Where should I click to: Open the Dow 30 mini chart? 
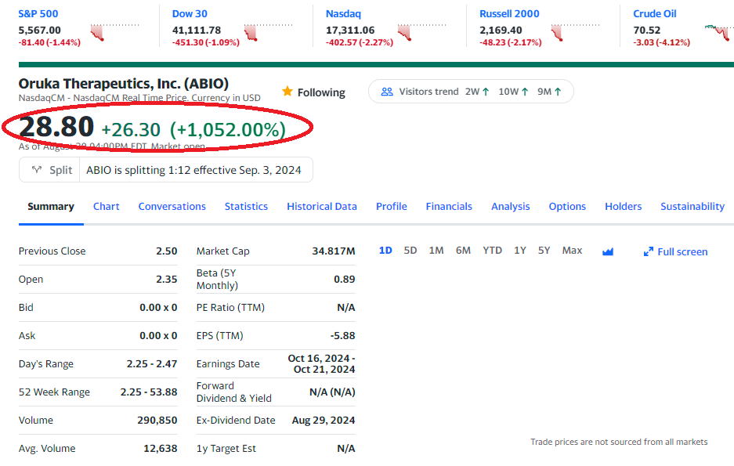pyautogui.click(x=268, y=32)
